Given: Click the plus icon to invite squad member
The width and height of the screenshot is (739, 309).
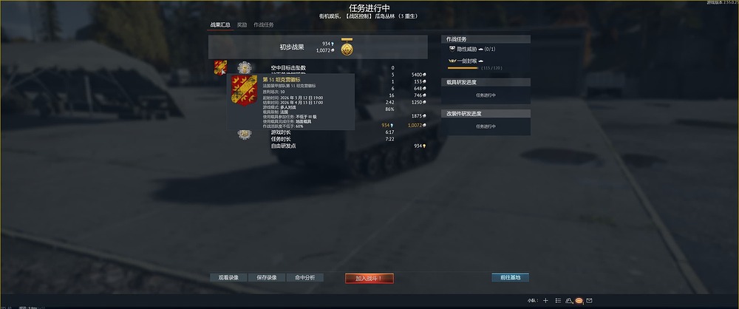Looking at the screenshot, I should (545, 301).
